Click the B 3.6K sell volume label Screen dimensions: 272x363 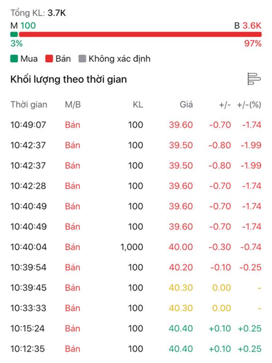248,25
